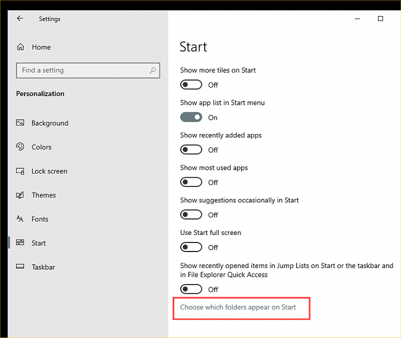Turn off Show app list toggle

click(x=191, y=117)
